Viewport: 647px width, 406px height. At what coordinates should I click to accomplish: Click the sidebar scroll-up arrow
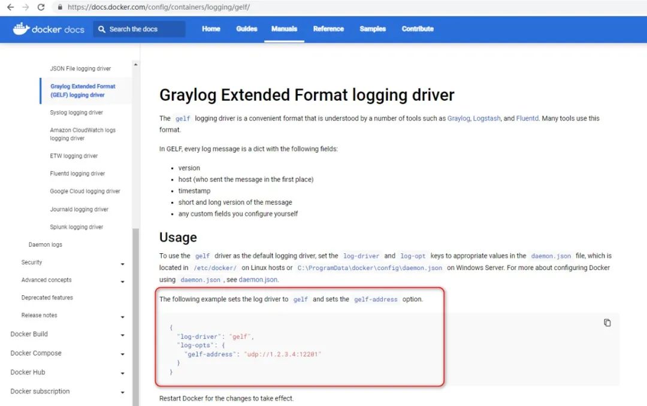point(135,65)
